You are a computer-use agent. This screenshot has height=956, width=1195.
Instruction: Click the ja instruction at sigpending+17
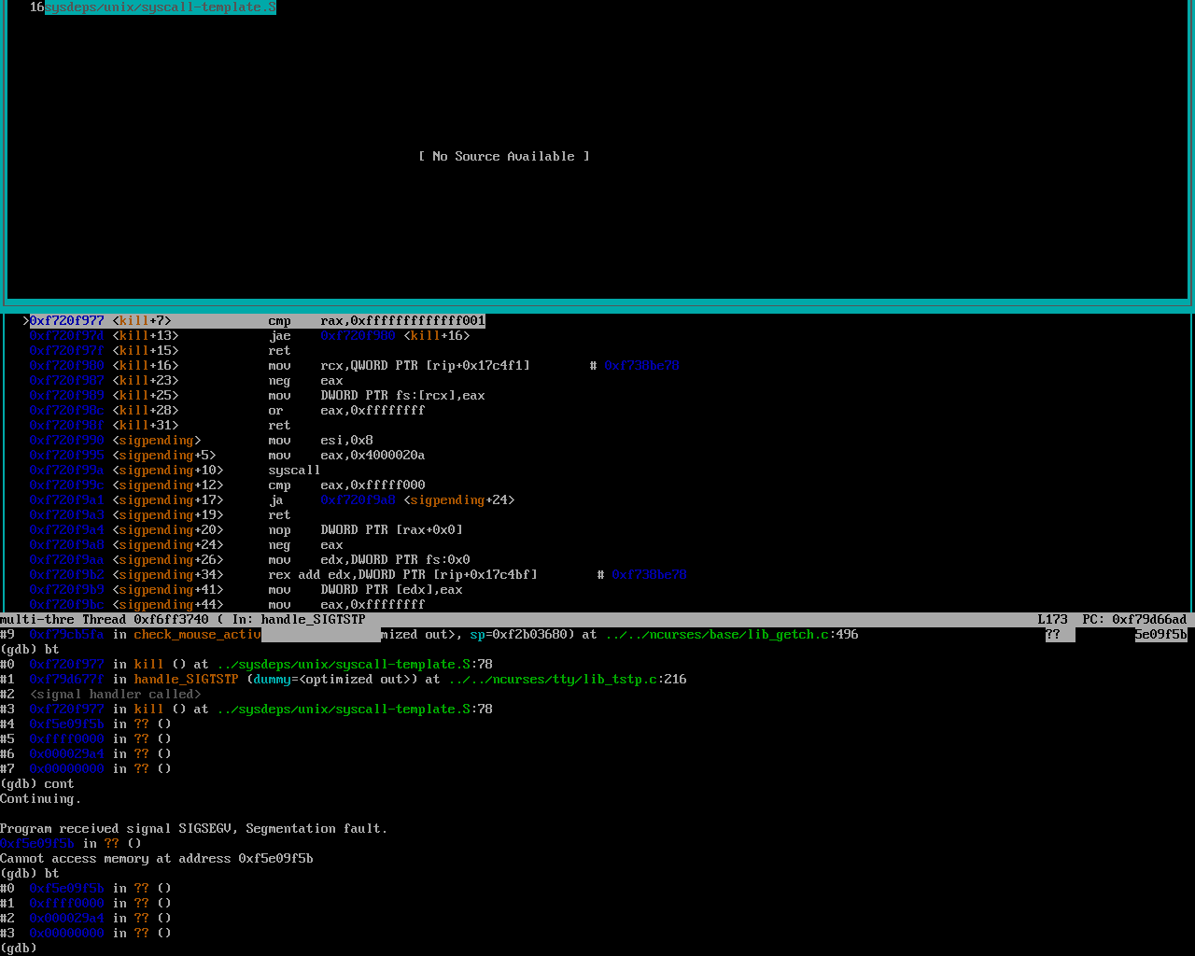[276, 500]
